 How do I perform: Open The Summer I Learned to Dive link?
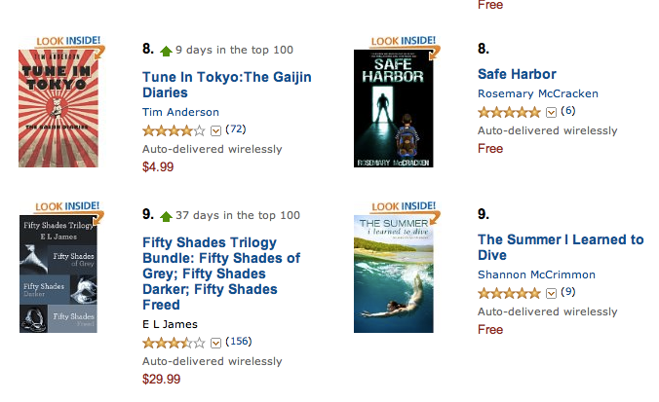pos(561,247)
